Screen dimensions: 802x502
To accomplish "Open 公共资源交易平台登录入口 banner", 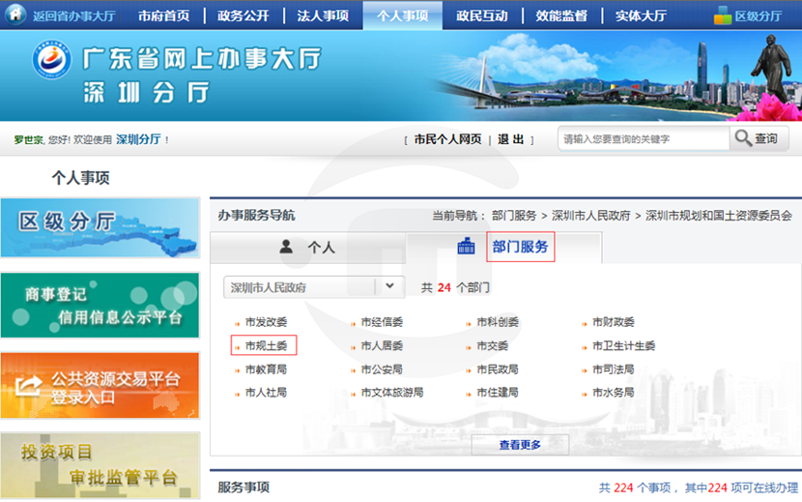I will [100, 385].
